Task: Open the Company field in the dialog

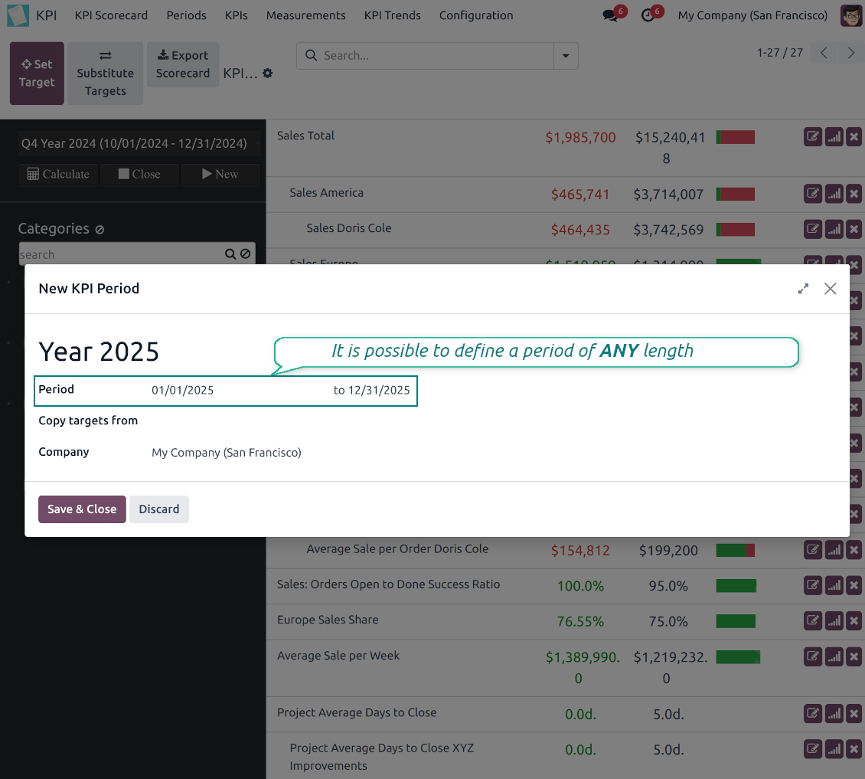Action: (227, 453)
